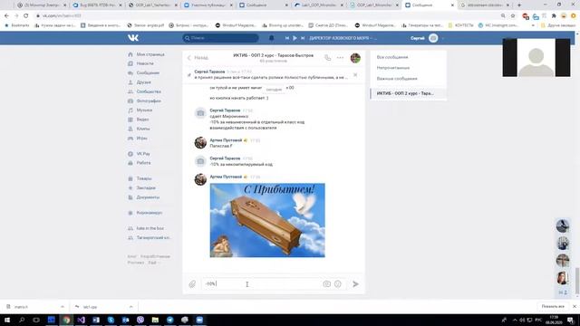
Task: Open Артем Пустовой avatar beside image message
Action: (200, 179)
